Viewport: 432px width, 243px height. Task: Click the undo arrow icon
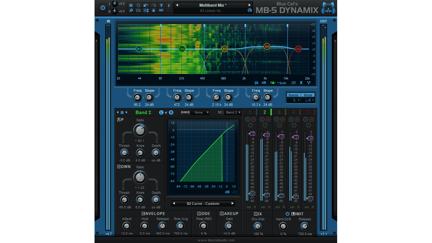pyautogui.click(x=146, y=5)
